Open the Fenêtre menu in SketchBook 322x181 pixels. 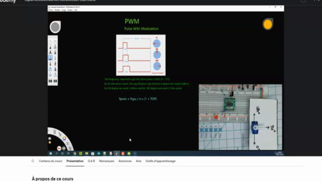tap(70, 10)
